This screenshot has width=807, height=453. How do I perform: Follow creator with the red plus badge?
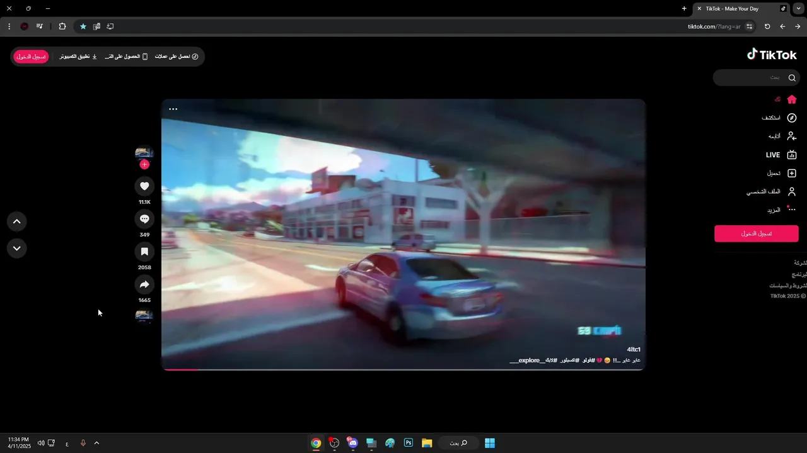pos(144,164)
